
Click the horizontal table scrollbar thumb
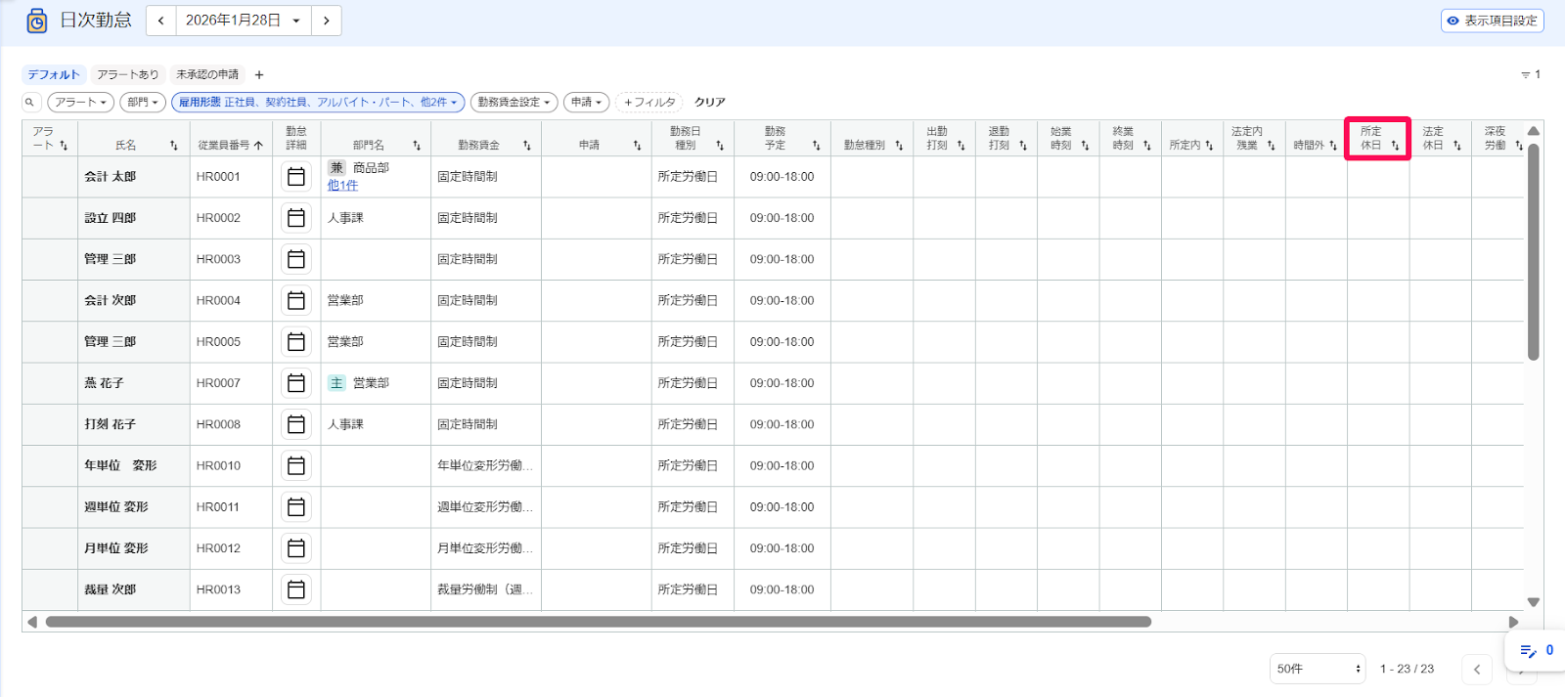click(x=599, y=622)
